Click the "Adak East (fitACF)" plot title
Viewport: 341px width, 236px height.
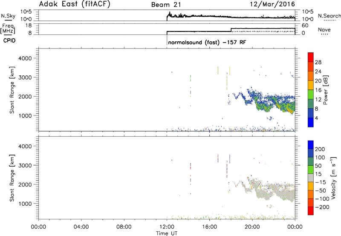point(75,4)
